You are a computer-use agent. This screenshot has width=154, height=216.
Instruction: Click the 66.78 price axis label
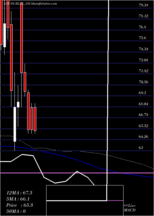[x=144, y=115]
